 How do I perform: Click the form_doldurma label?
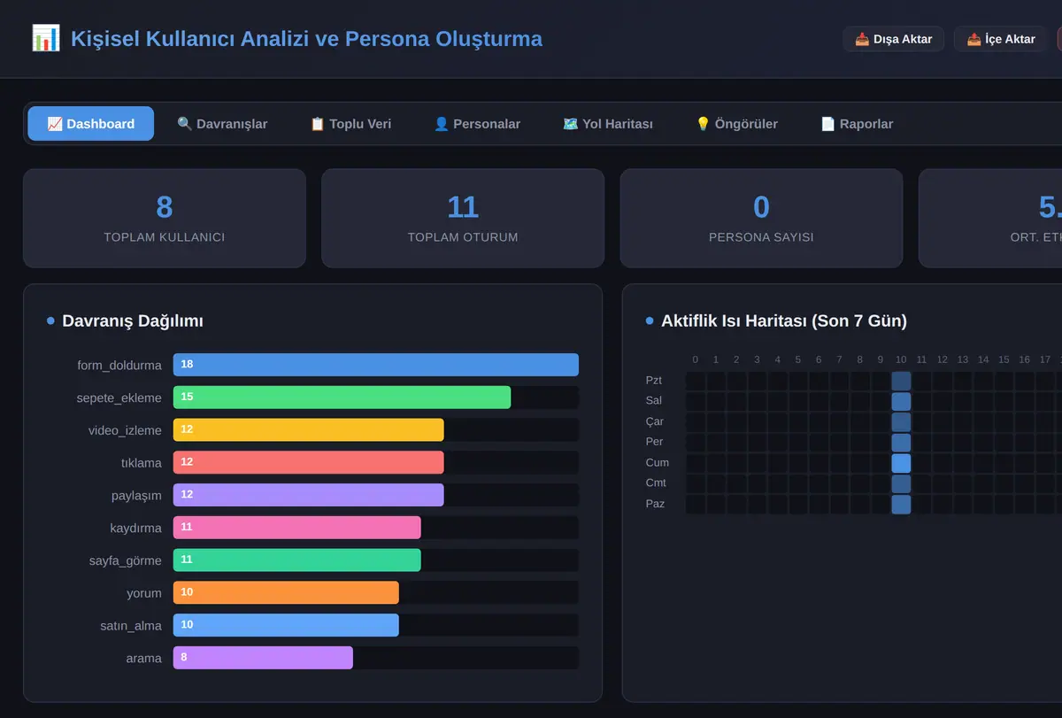(x=119, y=365)
